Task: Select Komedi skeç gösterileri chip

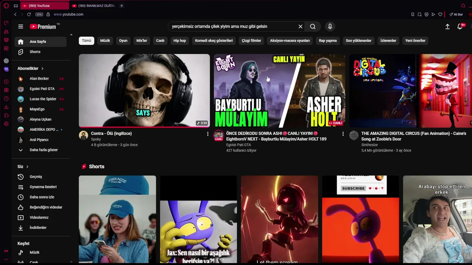Action: 214,40
